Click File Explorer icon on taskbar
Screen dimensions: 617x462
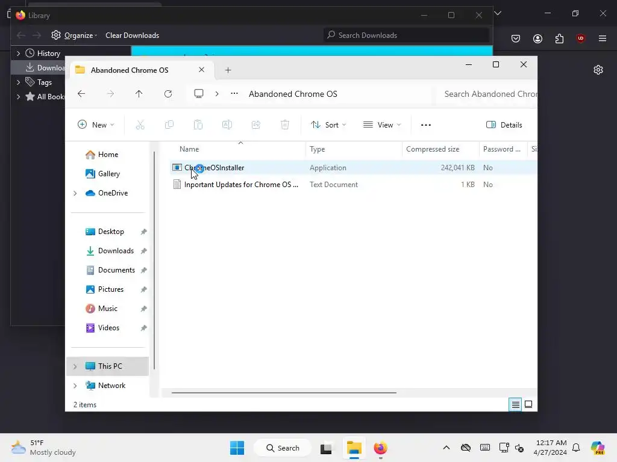[x=354, y=448]
